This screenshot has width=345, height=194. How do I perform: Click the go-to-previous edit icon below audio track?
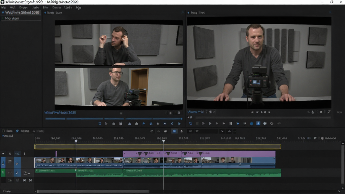point(24,180)
